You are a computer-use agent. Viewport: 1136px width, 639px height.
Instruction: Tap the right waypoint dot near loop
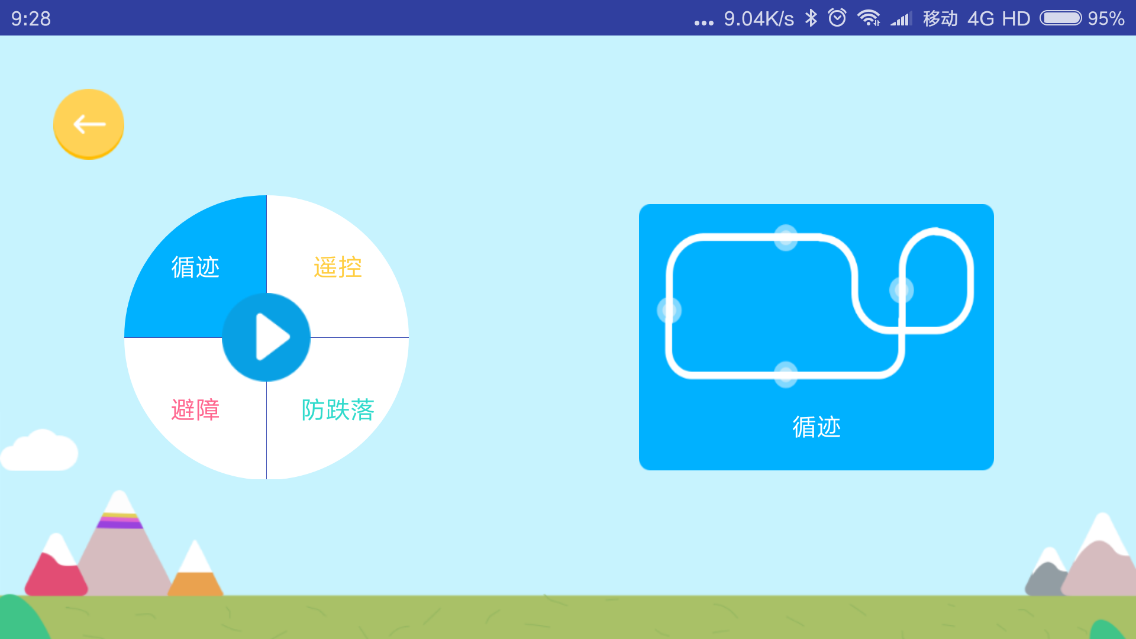(902, 290)
